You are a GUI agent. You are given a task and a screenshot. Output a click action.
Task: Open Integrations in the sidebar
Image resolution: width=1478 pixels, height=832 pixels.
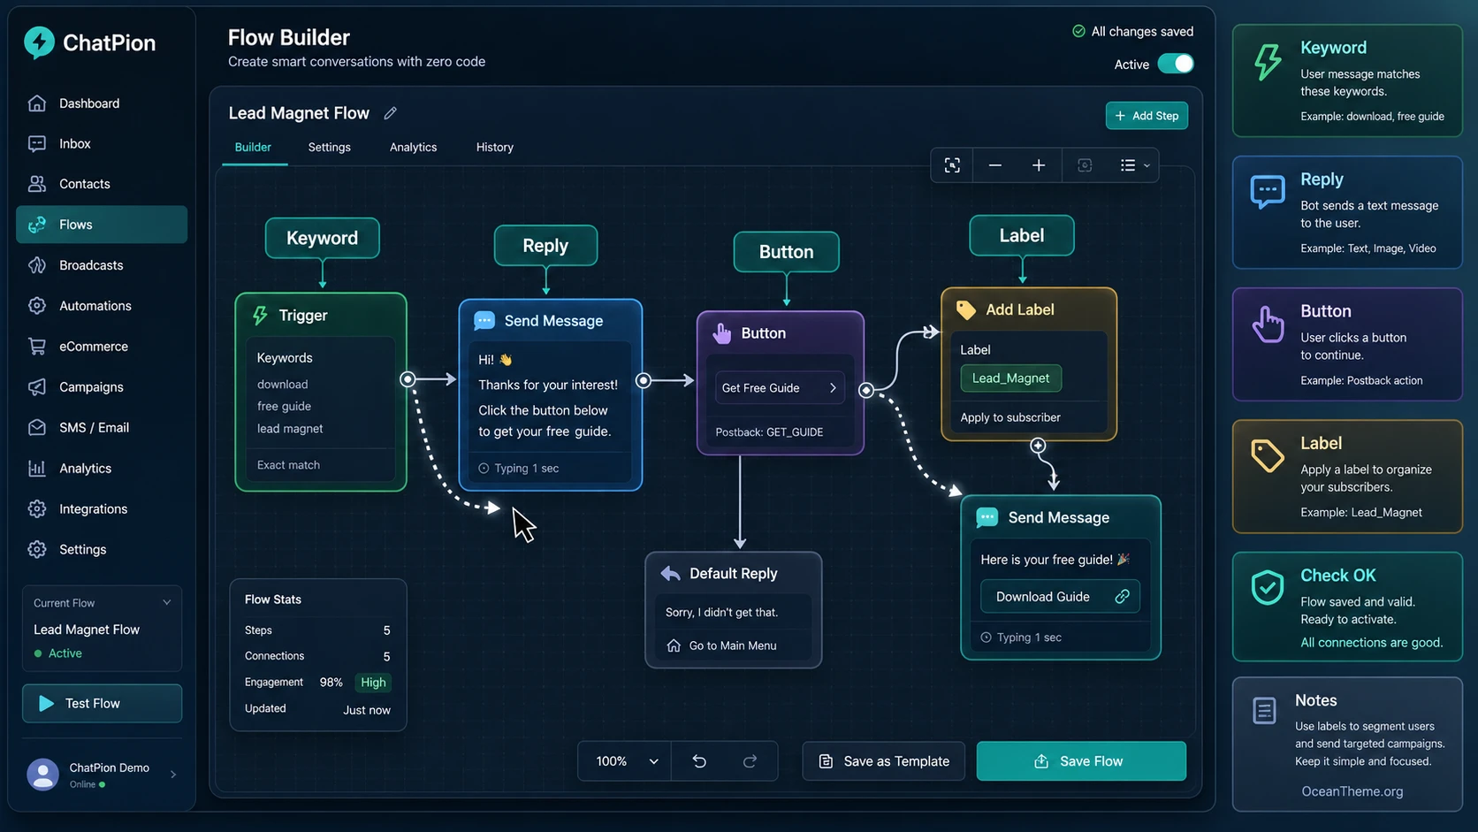click(102, 509)
